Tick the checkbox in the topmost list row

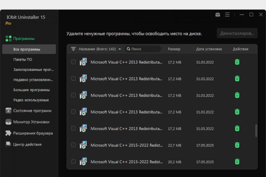point(73,62)
